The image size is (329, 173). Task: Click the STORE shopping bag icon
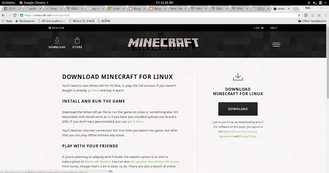tap(77, 41)
